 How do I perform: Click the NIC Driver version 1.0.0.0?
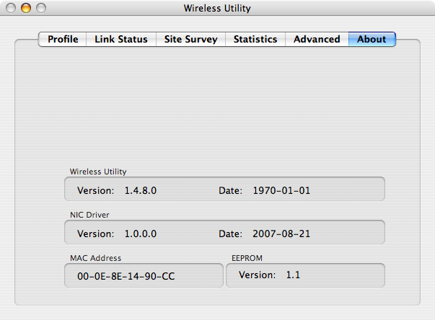coord(141,234)
